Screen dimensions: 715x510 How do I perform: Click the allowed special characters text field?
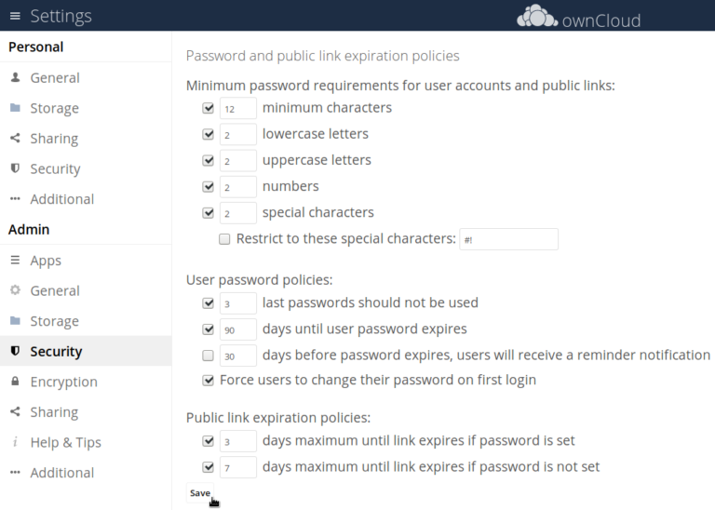[509, 239]
